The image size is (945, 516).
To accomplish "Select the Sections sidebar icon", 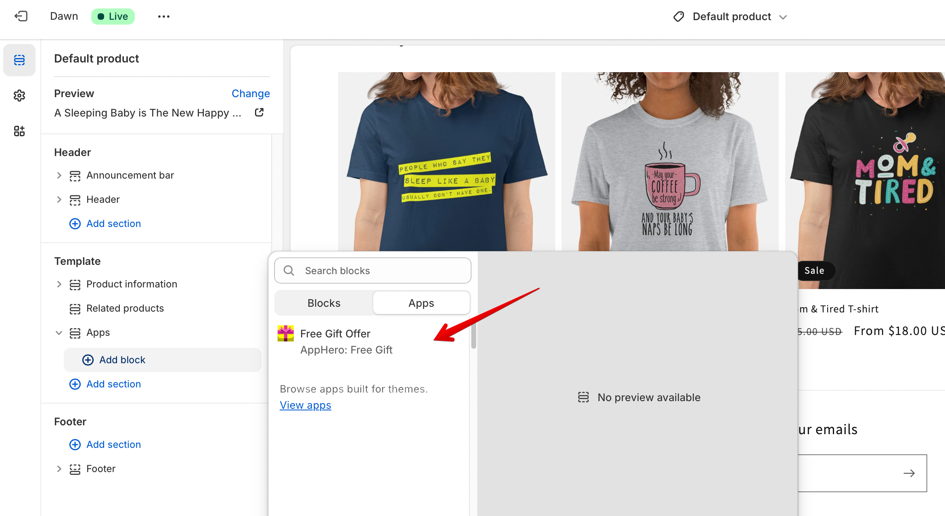I will click(19, 60).
